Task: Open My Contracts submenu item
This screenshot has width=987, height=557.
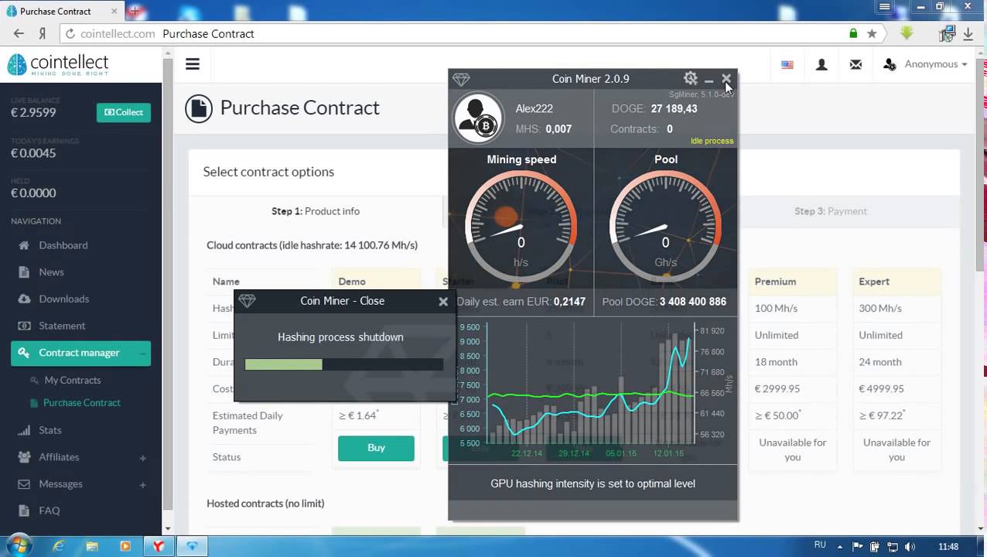Action: coord(73,380)
